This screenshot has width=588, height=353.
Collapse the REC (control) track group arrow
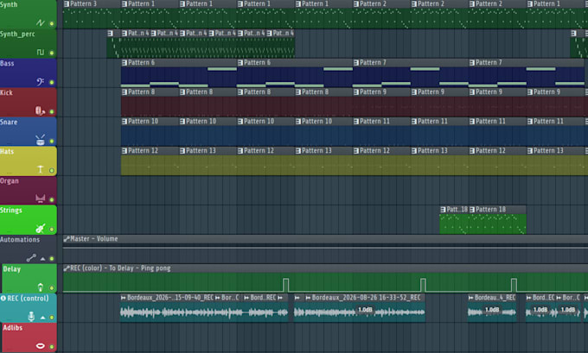tap(42, 318)
